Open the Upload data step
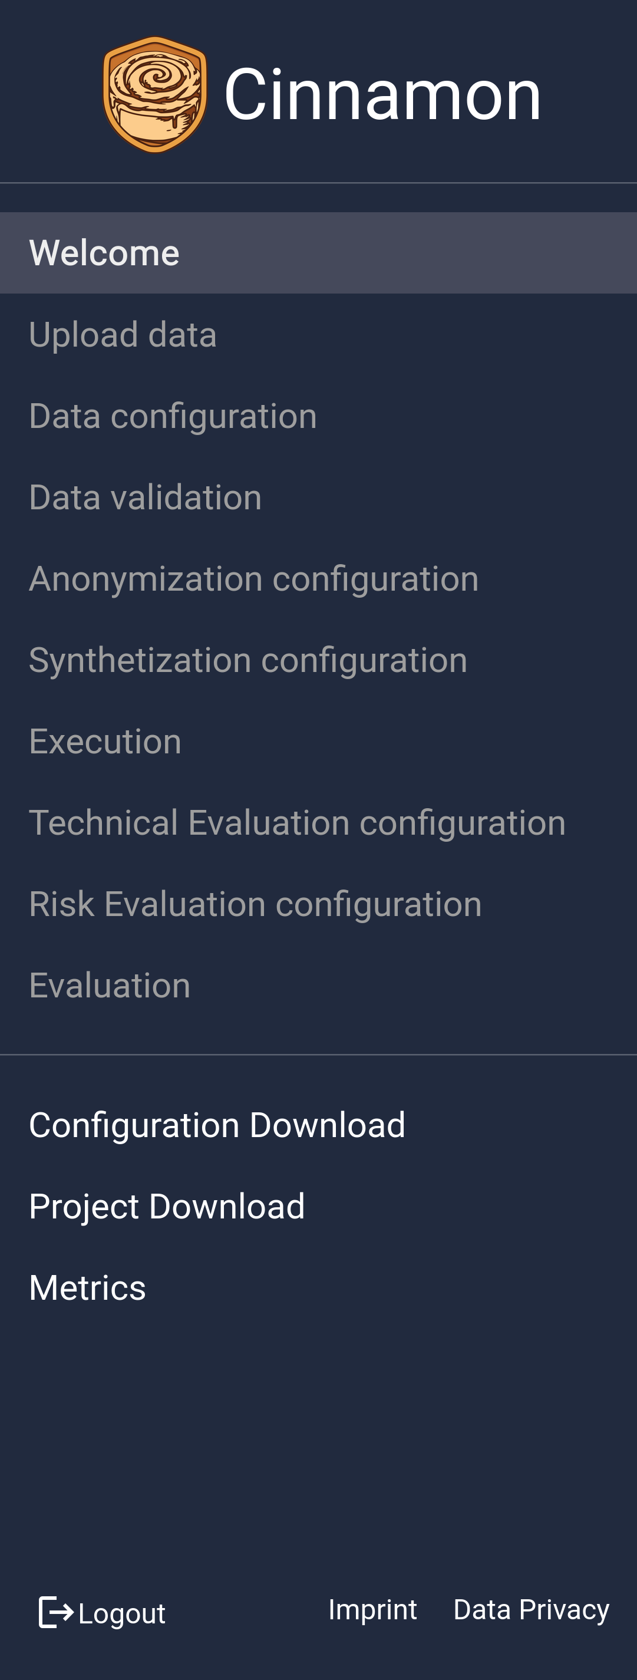This screenshot has width=637, height=1680. coord(123,335)
